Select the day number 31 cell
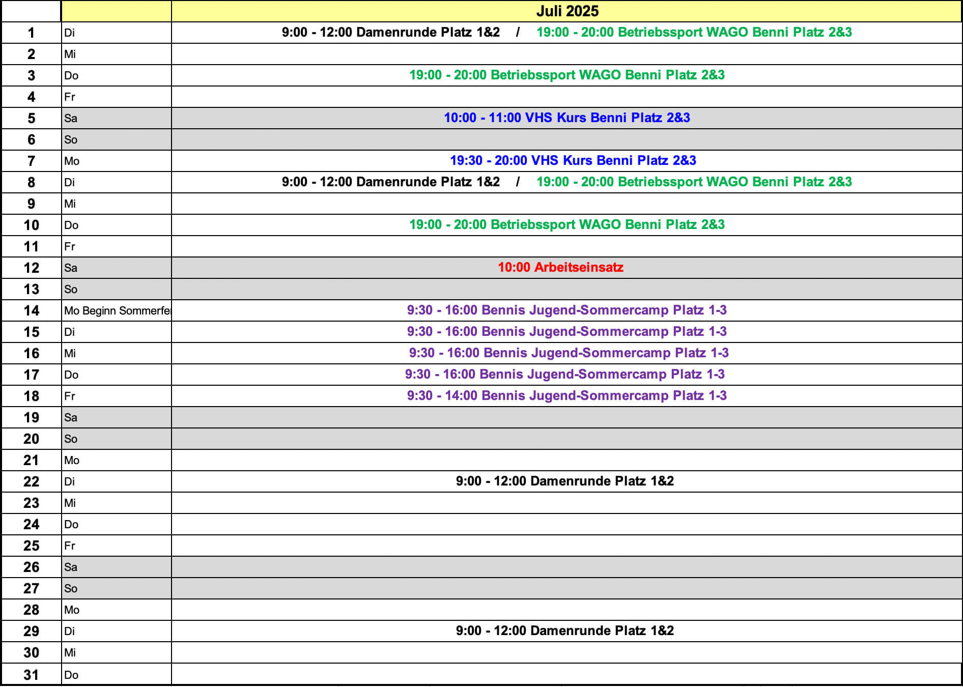This screenshot has width=963, height=687. click(x=31, y=675)
